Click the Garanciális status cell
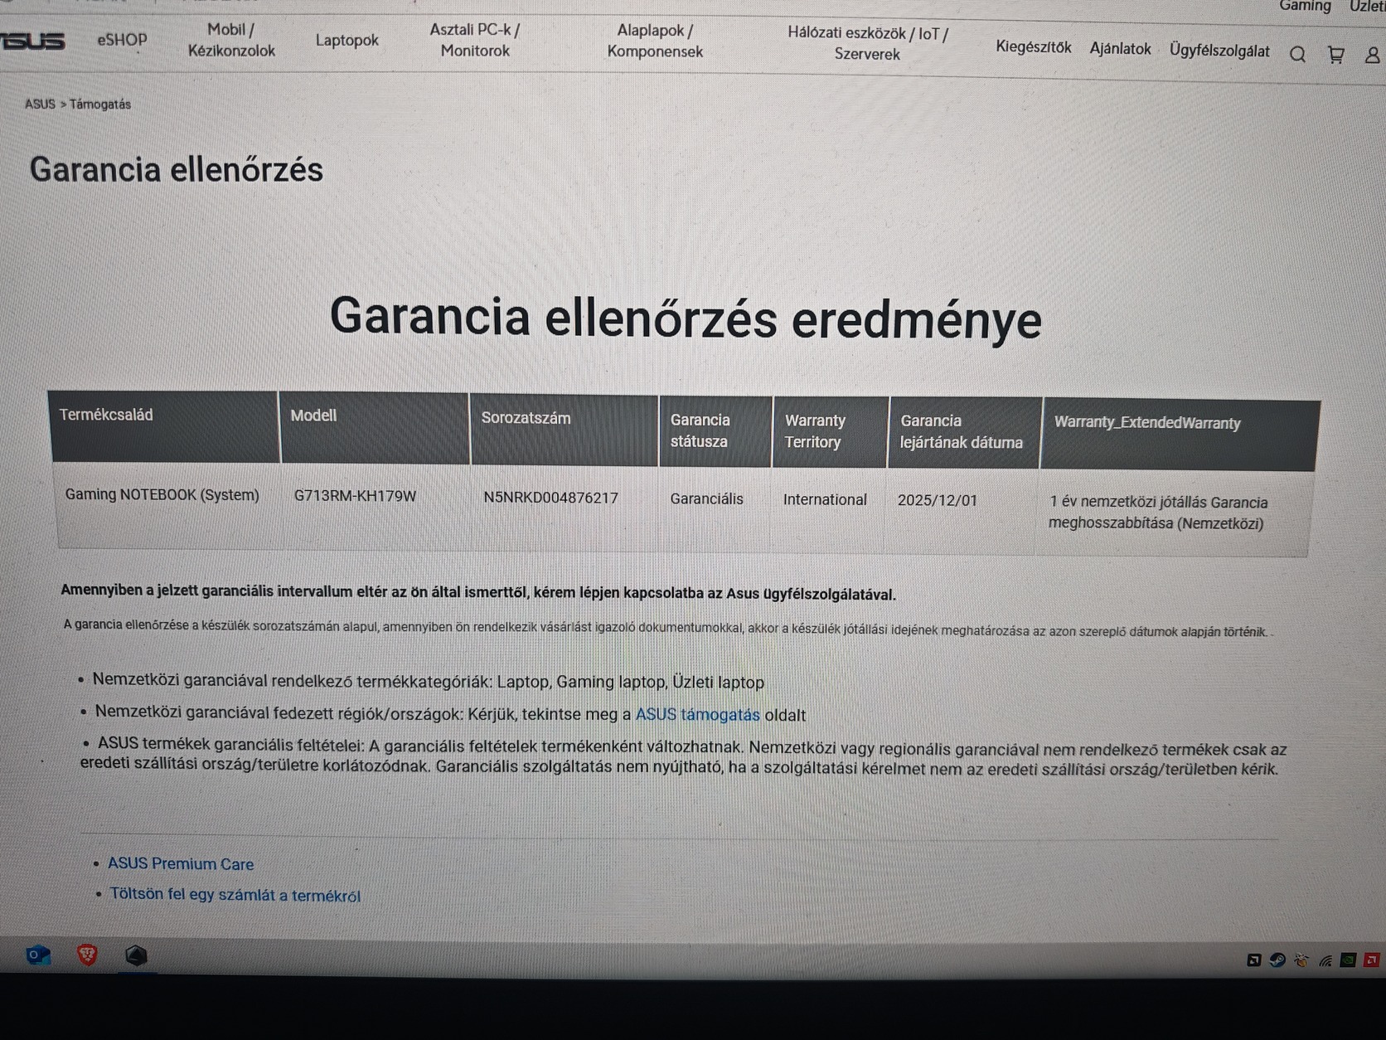Screen dimensions: 1386x1040 (707, 498)
